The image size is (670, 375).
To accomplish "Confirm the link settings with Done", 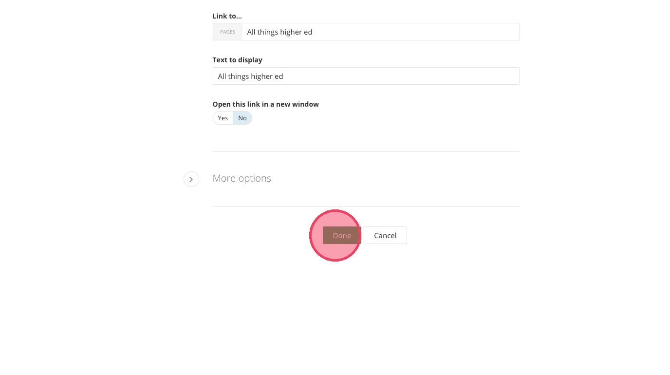I will (x=341, y=236).
